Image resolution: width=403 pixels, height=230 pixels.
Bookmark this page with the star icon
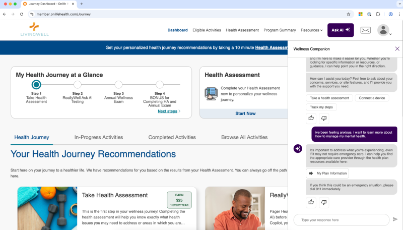(348, 14)
